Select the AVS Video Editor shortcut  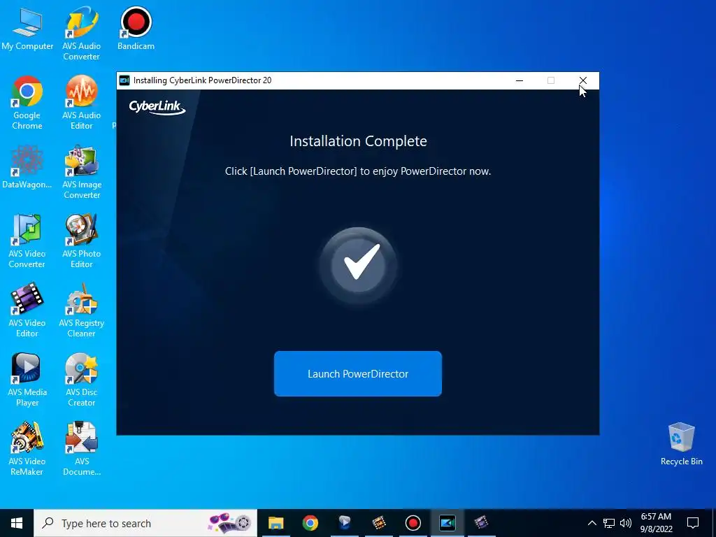click(27, 310)
